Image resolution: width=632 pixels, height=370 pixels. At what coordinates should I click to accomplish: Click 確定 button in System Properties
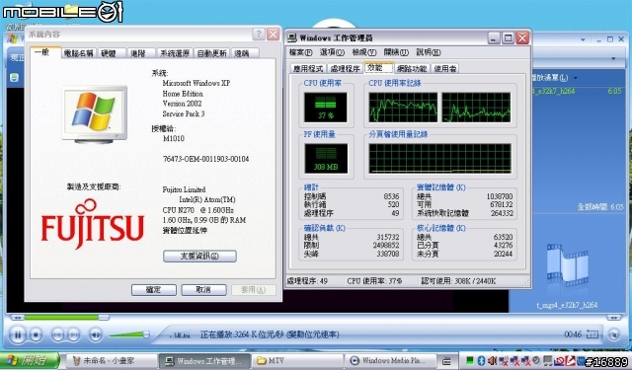(x=154, y=289)
